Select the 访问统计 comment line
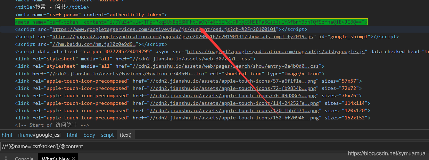 pos(52,125)
